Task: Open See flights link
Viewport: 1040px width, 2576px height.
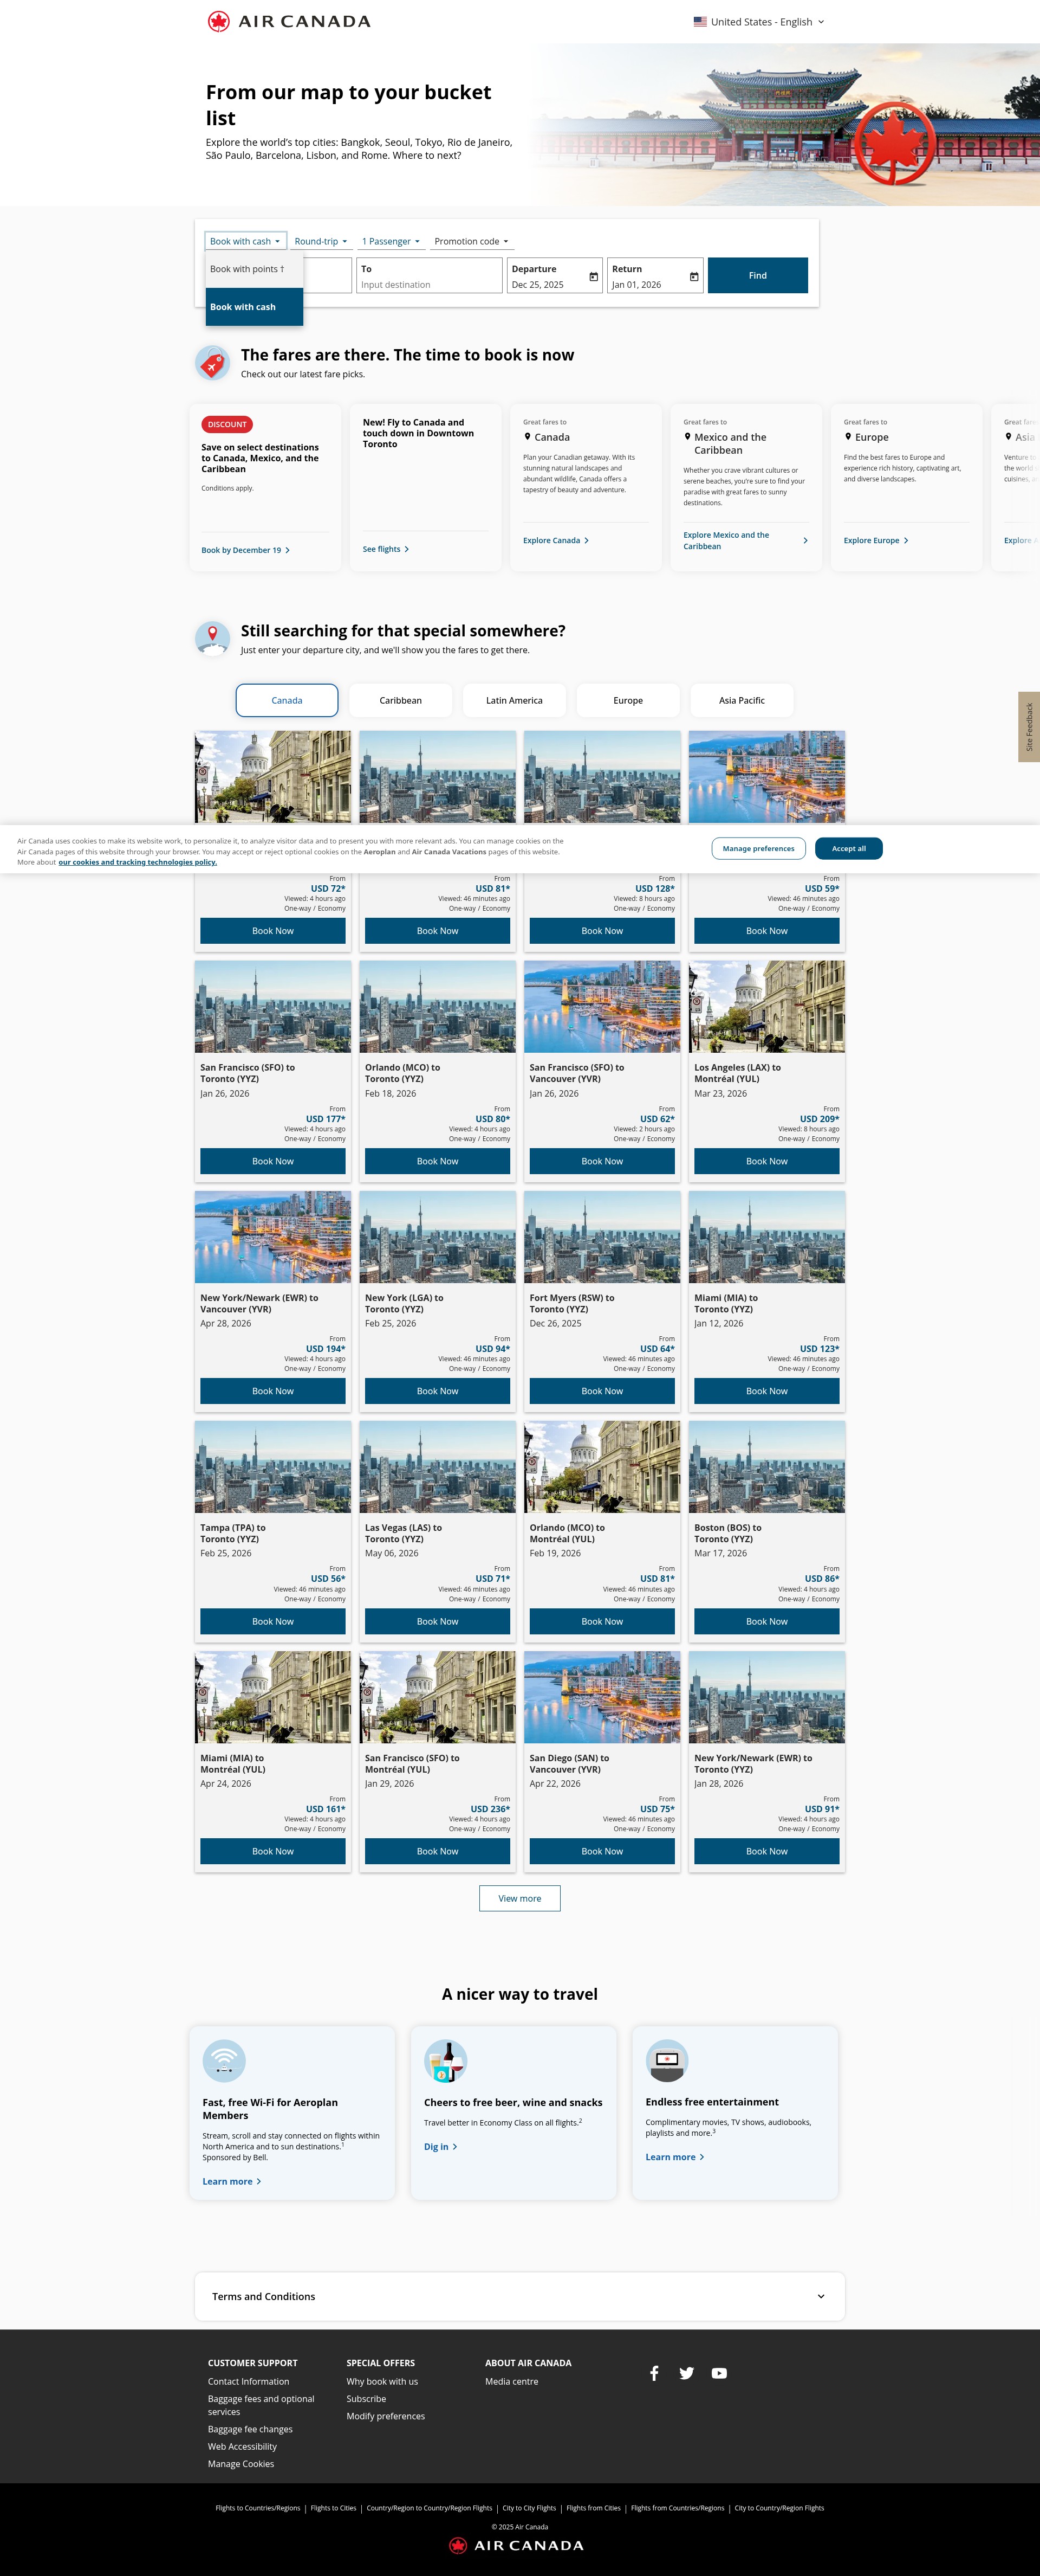Action: pyautogui.click(x=386, y=549)
